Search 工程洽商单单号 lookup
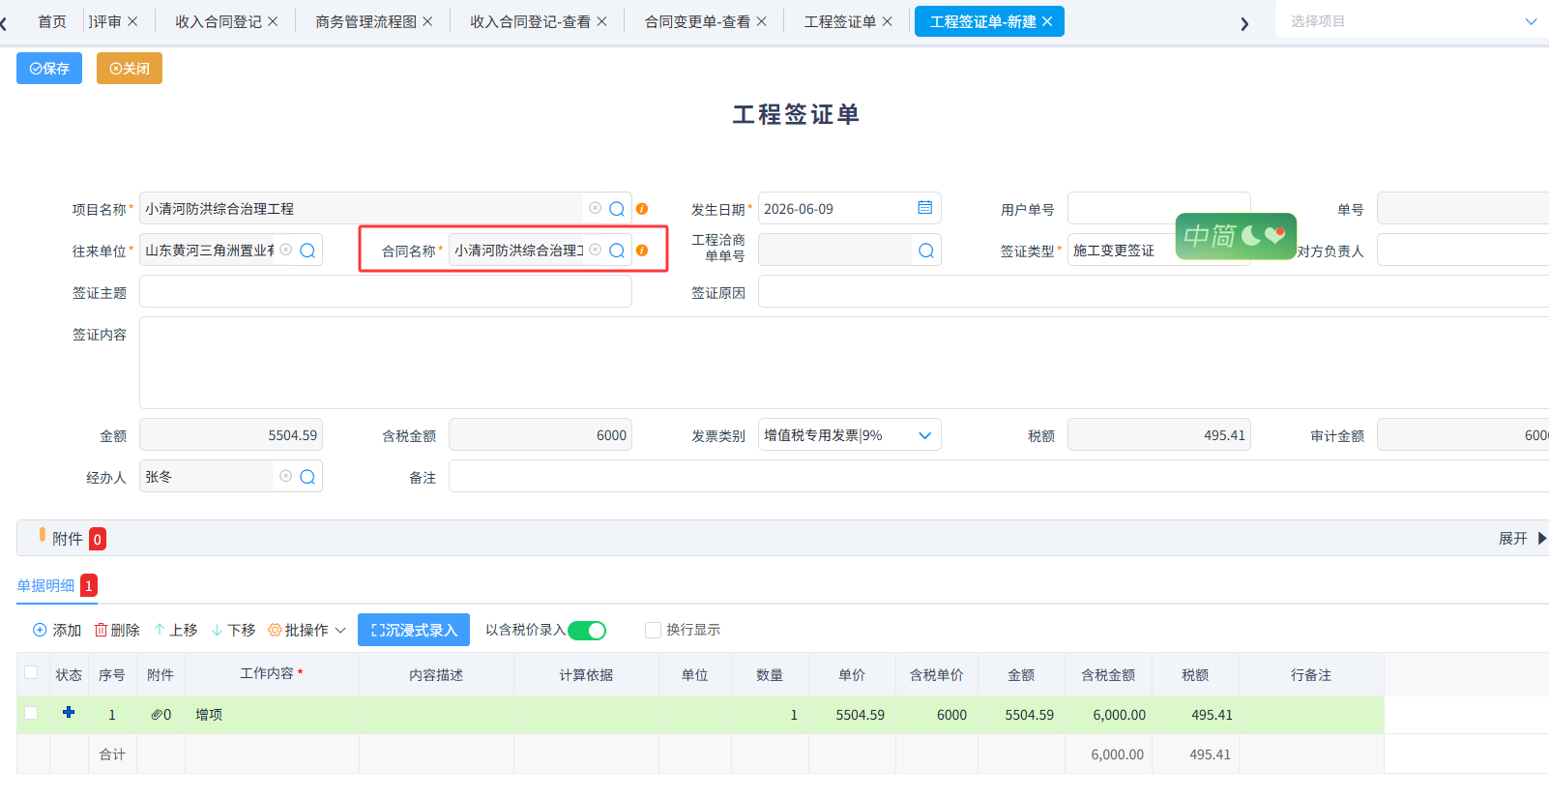The image size is (1549, 799). 926,251
